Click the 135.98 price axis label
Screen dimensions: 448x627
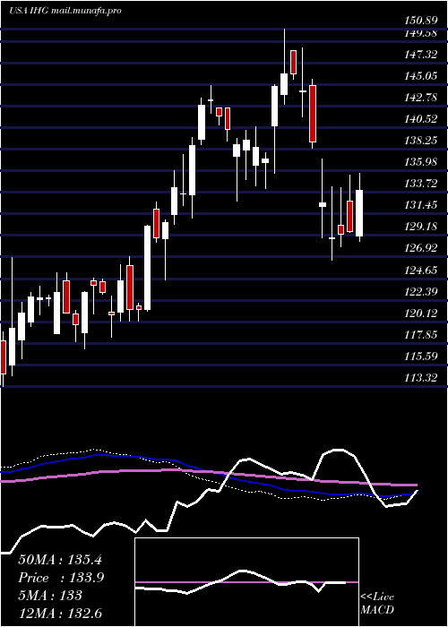click(x=422, y=162)
